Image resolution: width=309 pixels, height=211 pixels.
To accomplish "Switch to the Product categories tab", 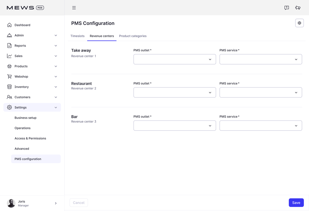I will point(132,36).
